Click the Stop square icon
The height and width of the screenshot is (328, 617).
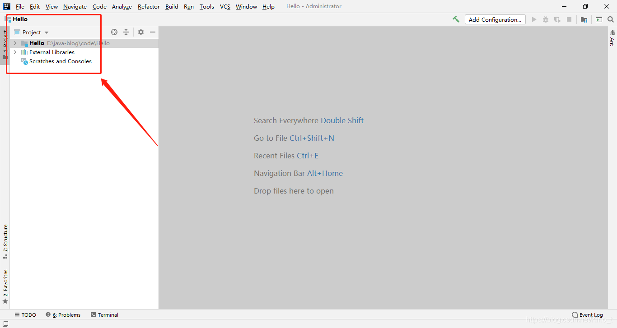coord(569,19)
